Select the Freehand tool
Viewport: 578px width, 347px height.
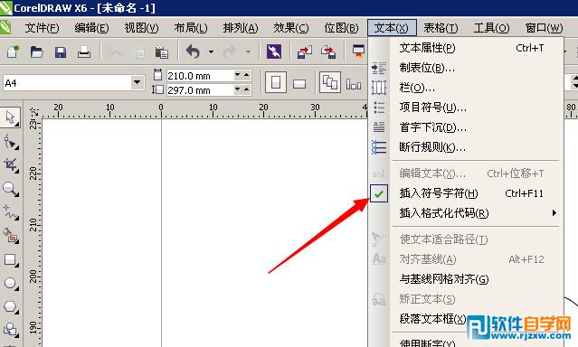coord(10,212)
